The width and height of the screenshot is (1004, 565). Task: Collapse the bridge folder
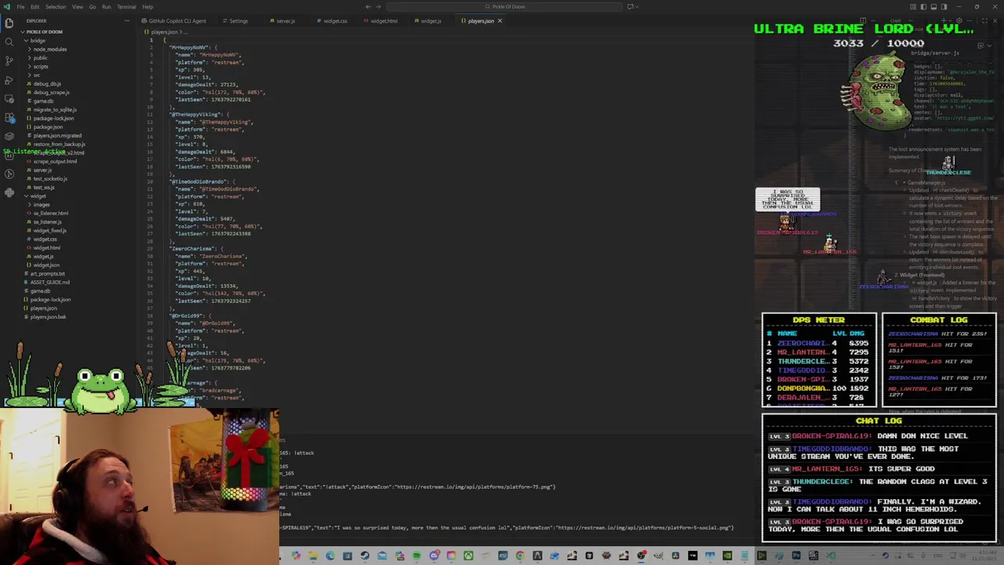(38, 40)
